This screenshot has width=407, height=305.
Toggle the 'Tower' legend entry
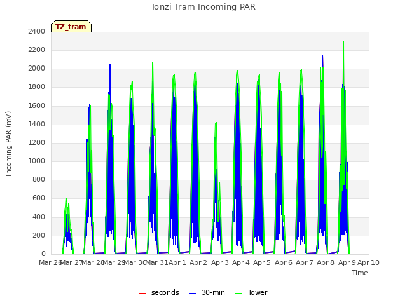[251, 292]
